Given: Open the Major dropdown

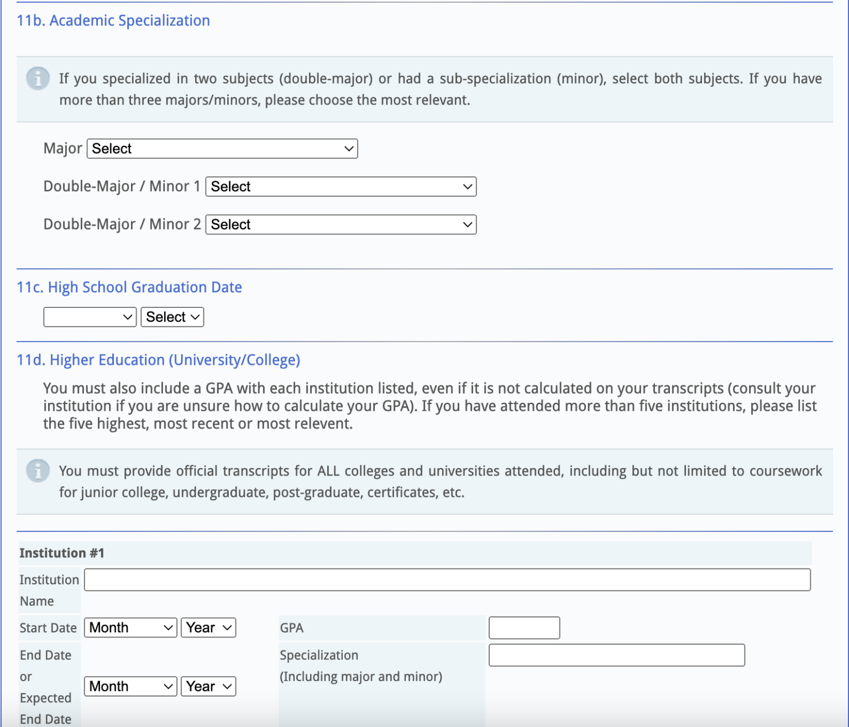Looking at the screenshot, I should pyautogui.click(x=222, y=149).
